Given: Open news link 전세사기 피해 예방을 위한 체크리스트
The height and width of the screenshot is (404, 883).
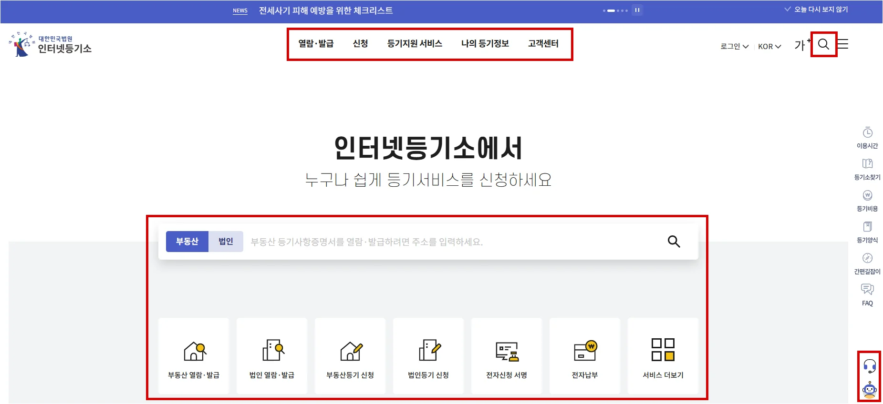Looking at the screenshot, I should coord(326,10).
